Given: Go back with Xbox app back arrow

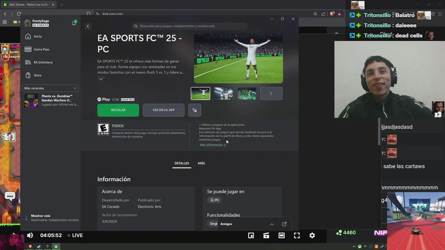Looking at the screenshot, I should click(x=88, y=26).
